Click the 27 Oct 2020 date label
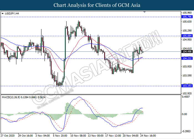The width and height of the screenshot is (194, 139). (8, 136)
